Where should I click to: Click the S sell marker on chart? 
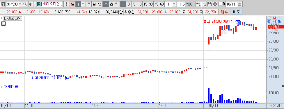click(238, 22)
